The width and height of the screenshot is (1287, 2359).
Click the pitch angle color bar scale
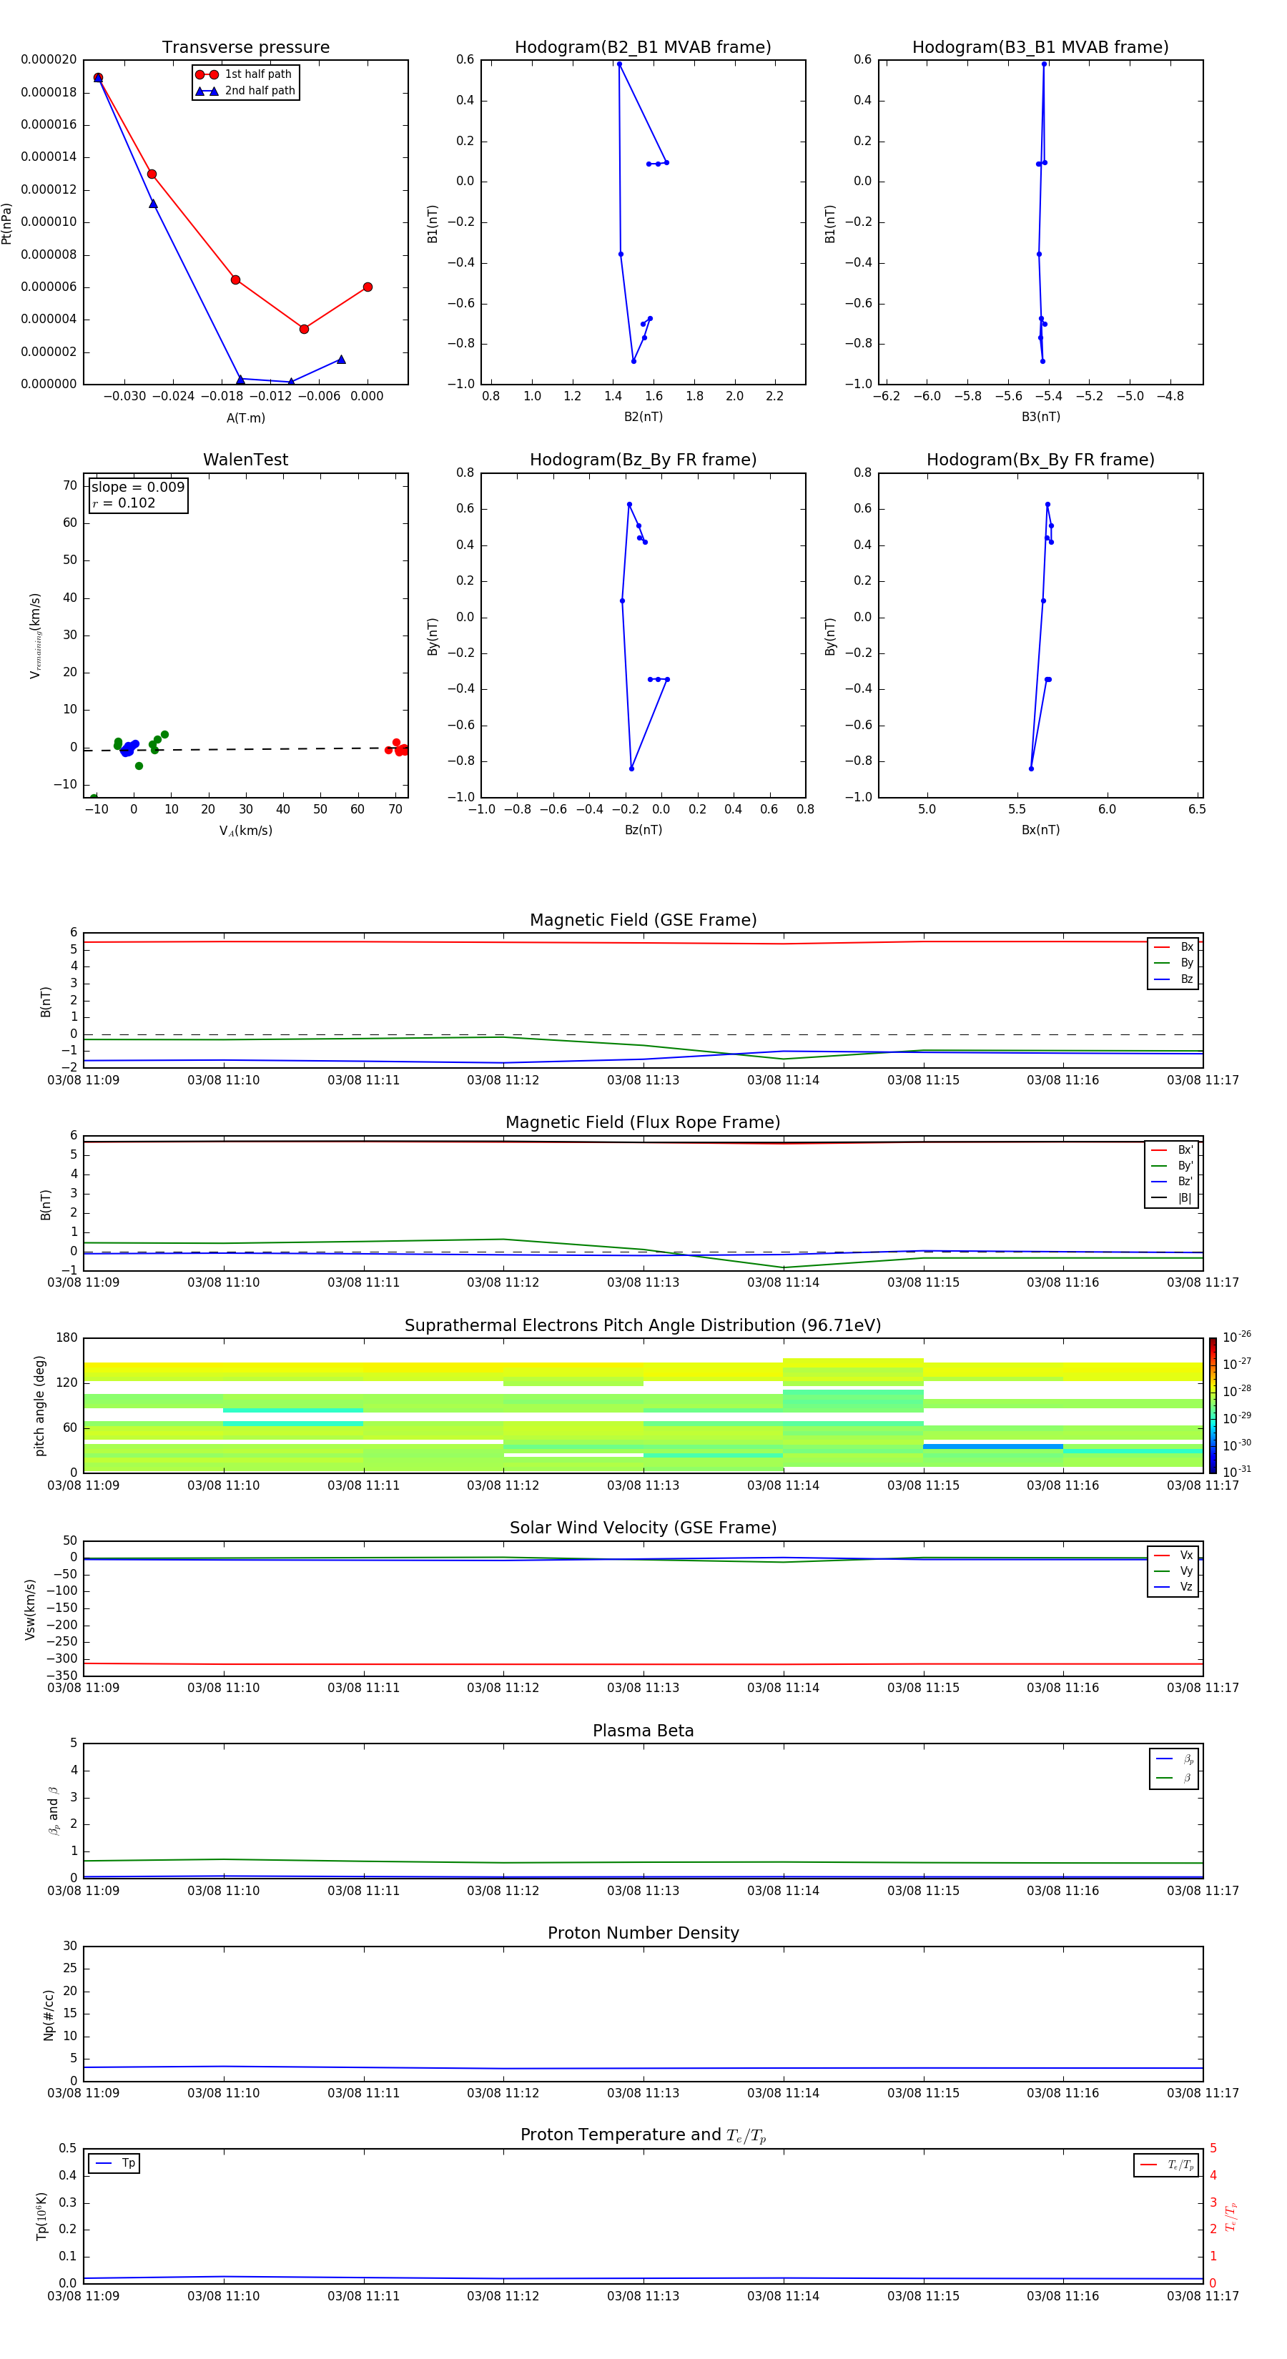pos(1212,1405)
